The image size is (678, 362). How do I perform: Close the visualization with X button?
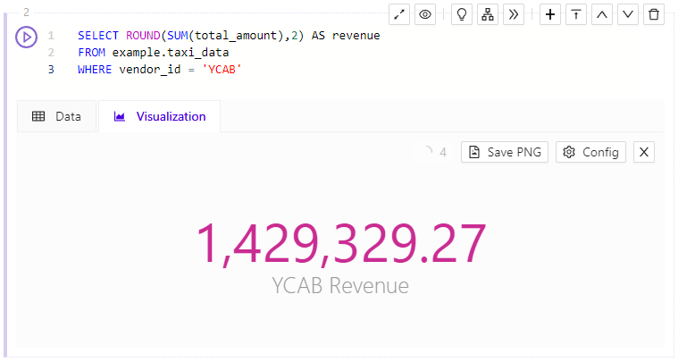pyautogui.click(x=644, y=152)
